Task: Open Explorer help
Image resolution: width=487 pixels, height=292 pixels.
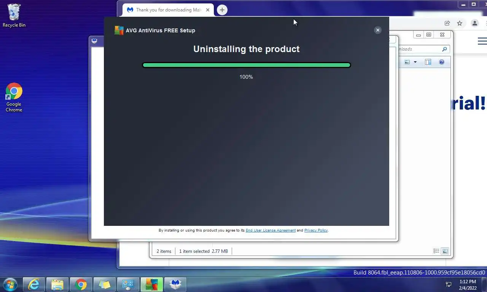Action: [442, 62]
